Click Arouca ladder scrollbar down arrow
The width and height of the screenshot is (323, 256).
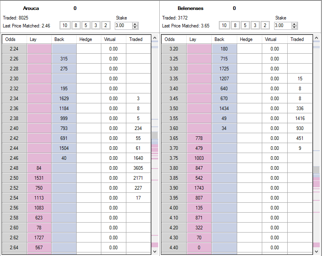155,252
